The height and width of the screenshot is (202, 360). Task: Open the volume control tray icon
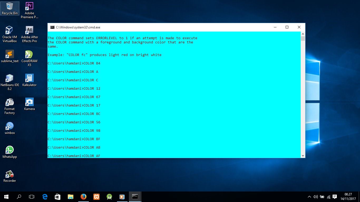pos(315,197)
